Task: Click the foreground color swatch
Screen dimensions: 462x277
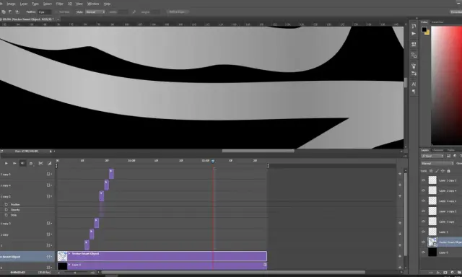Action: click(x=424, y=29)
